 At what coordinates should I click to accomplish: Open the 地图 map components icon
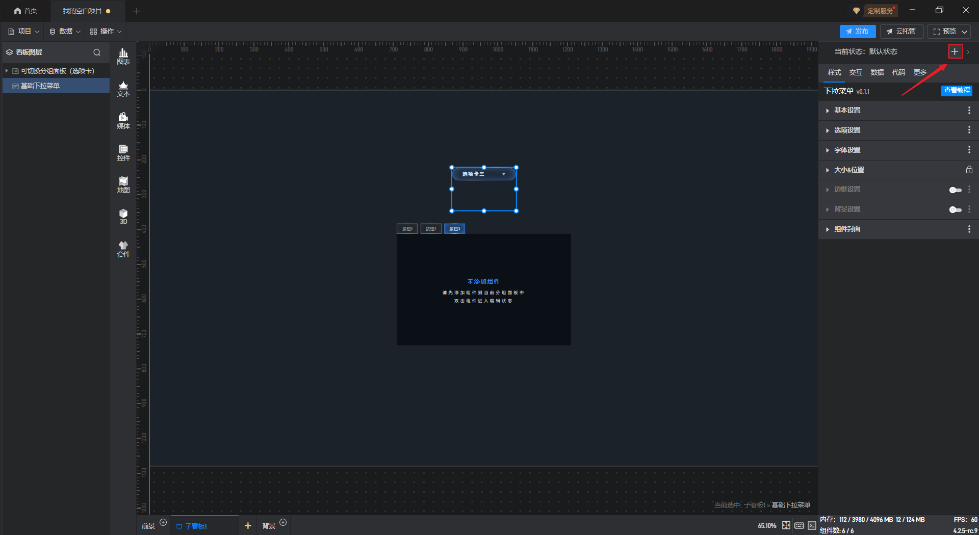point(123,184)
